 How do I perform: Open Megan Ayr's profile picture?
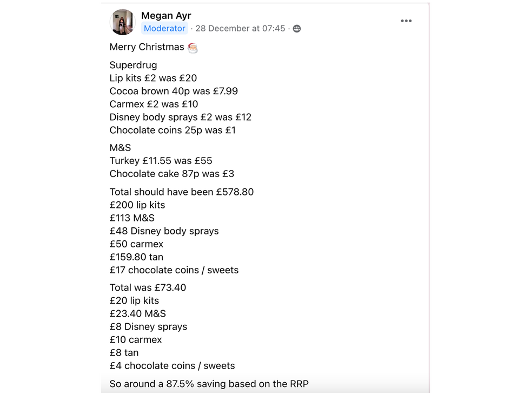123,22
